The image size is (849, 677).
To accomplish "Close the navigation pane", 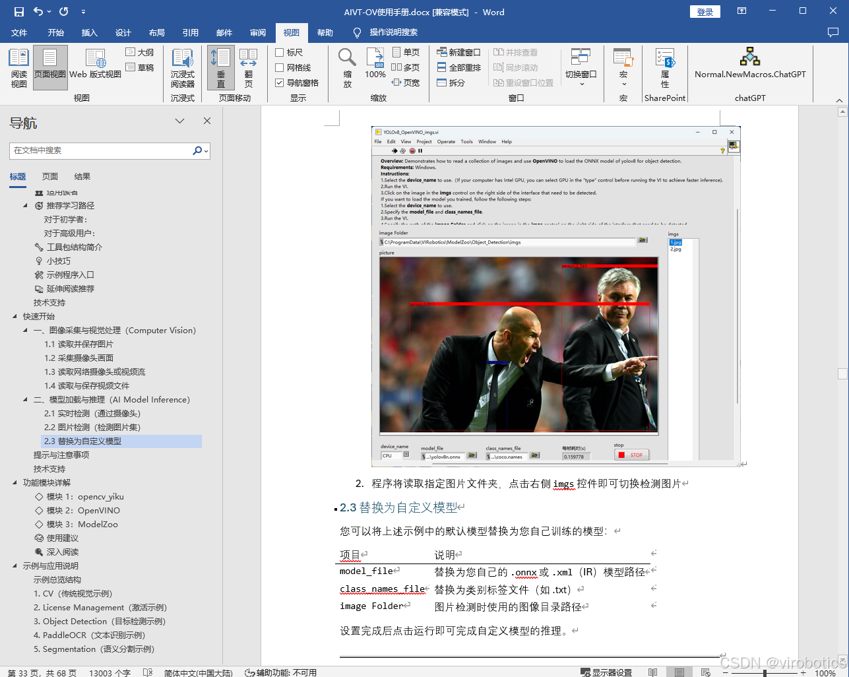I will (x=207, y=121).
